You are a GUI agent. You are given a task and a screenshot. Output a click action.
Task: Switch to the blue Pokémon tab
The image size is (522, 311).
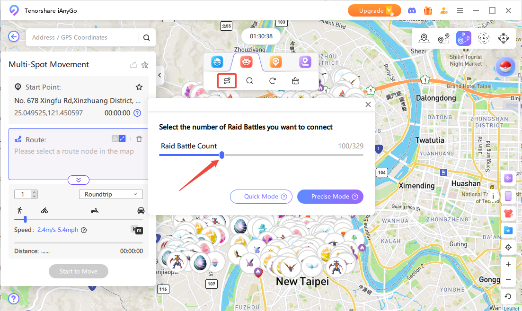[217, 62]
